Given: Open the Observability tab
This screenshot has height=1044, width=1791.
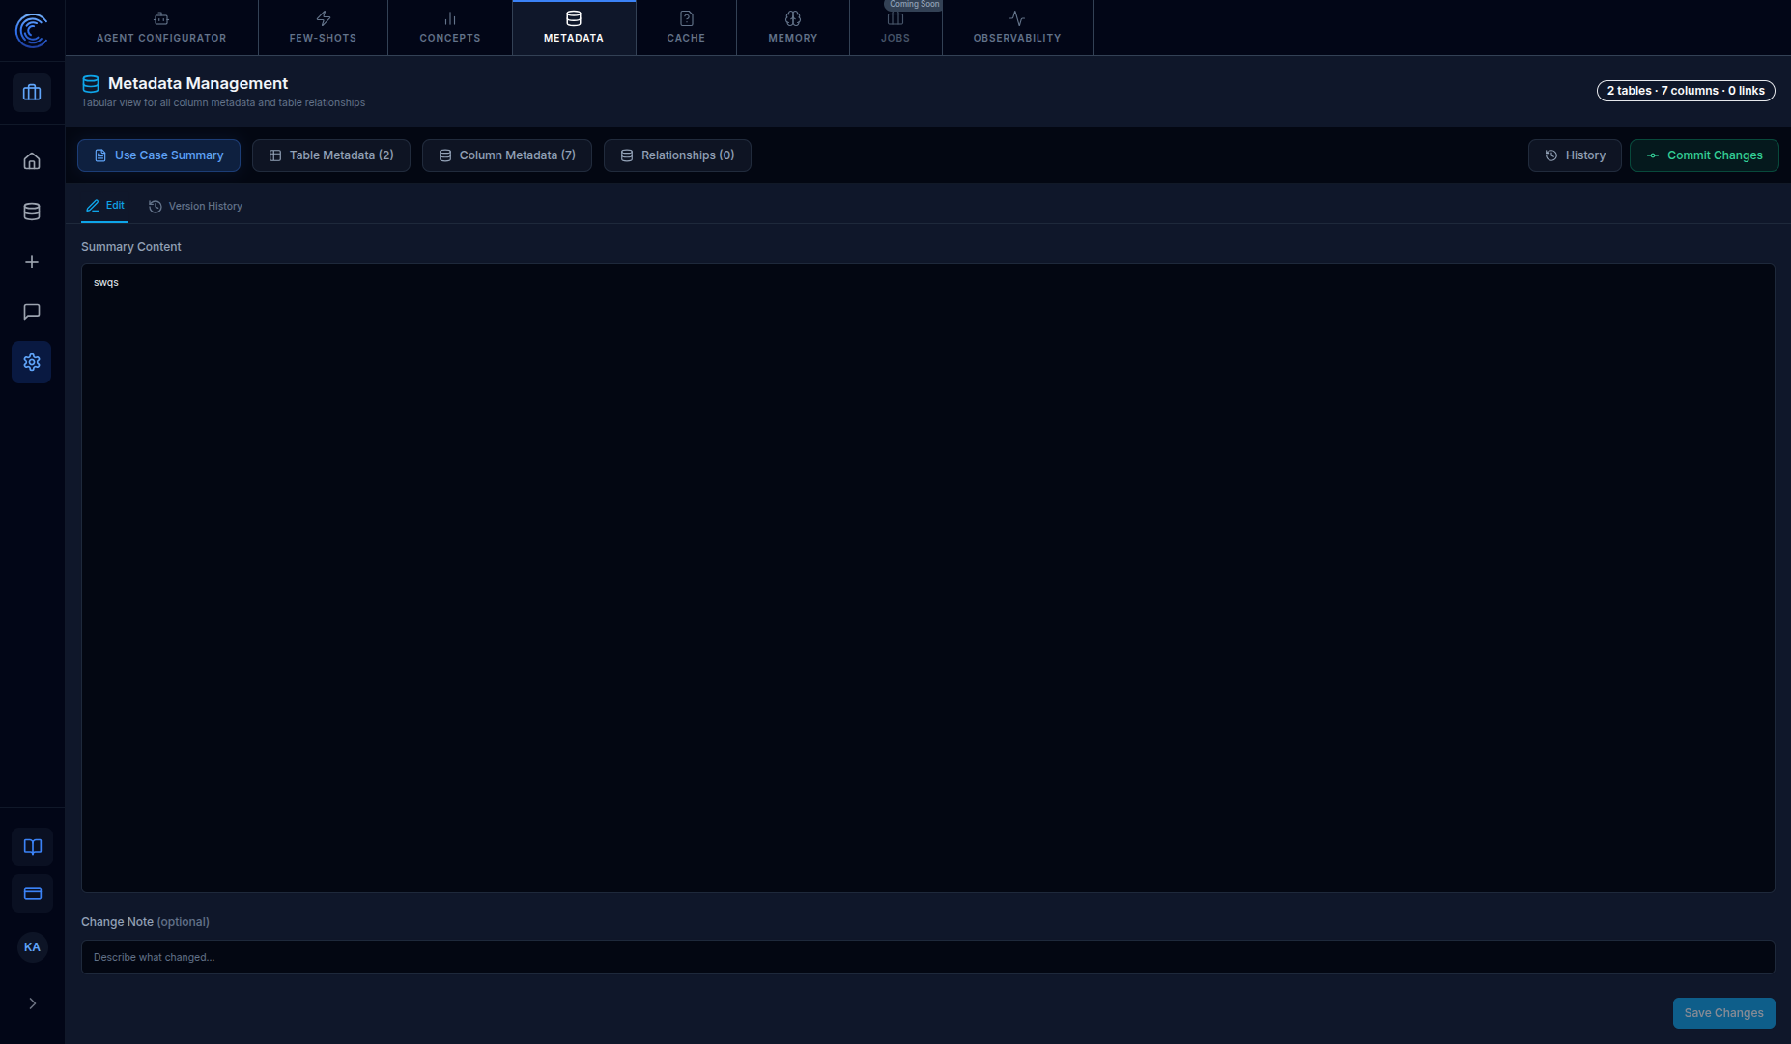Looking at the screenshot, I should pyautogui.click(x=1017, y=28).
